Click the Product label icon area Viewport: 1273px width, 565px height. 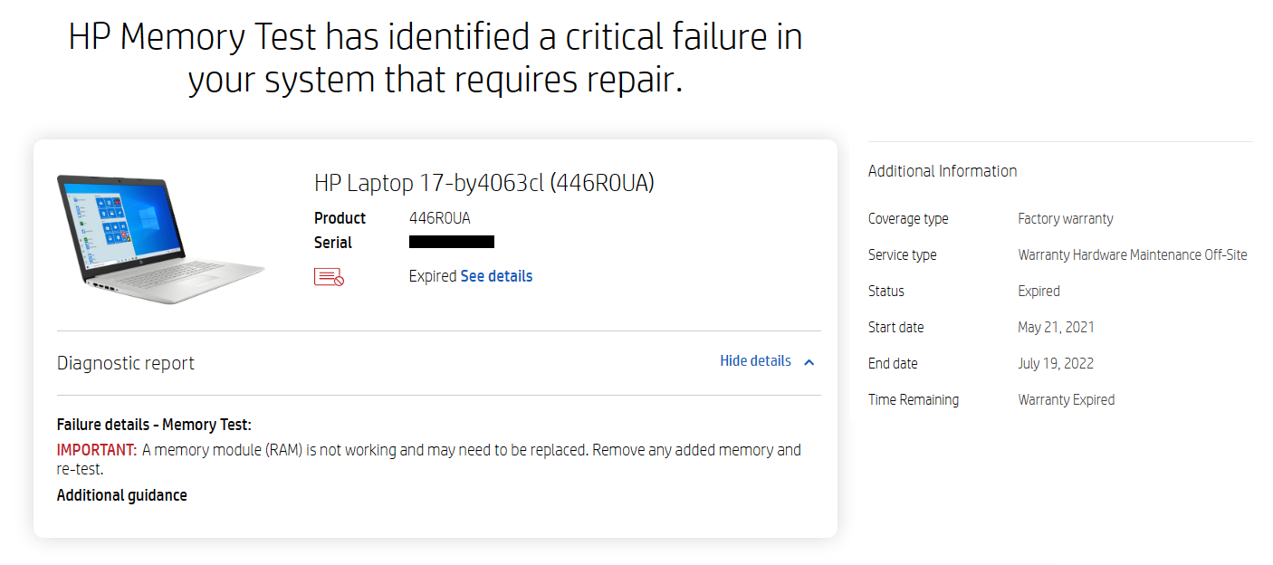click(340, 218)
